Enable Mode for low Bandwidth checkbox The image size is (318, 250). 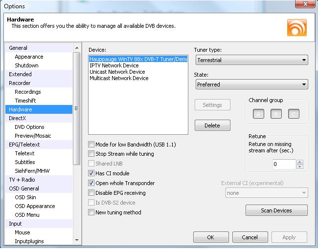coord(91,145)
